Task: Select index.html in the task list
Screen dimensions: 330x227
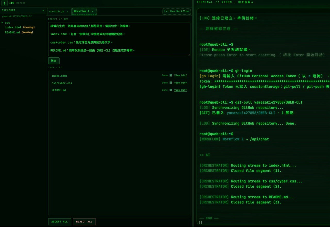Action: click(59, 76)
